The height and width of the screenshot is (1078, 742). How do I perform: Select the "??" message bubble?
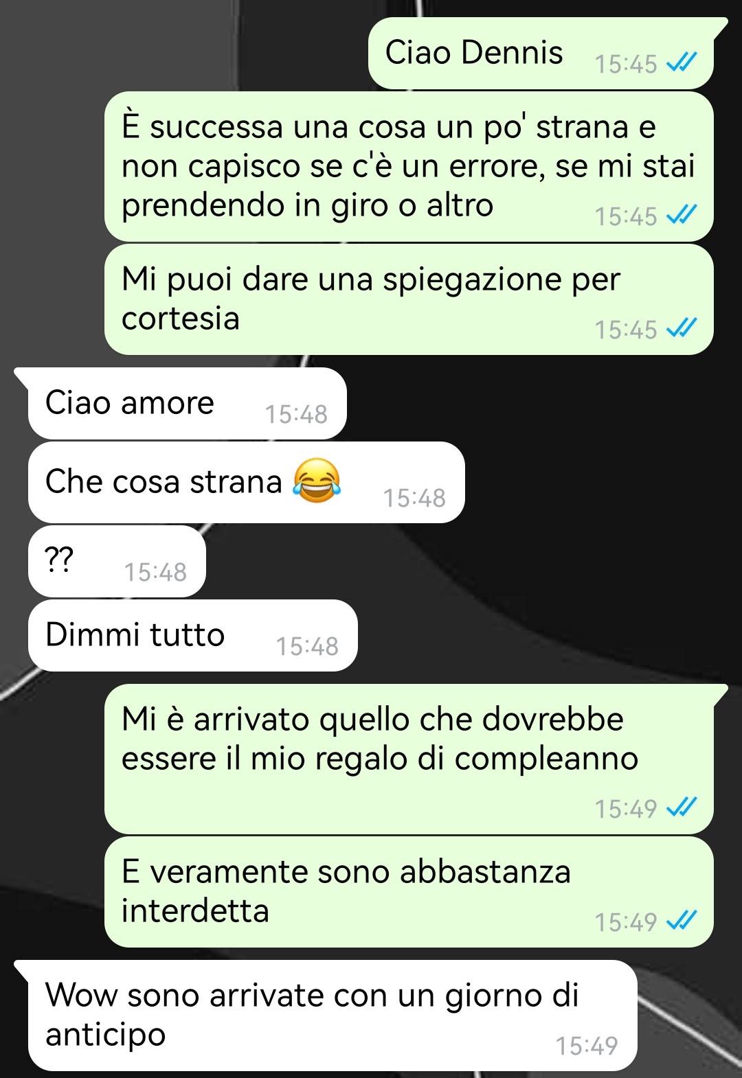point(117,561)
